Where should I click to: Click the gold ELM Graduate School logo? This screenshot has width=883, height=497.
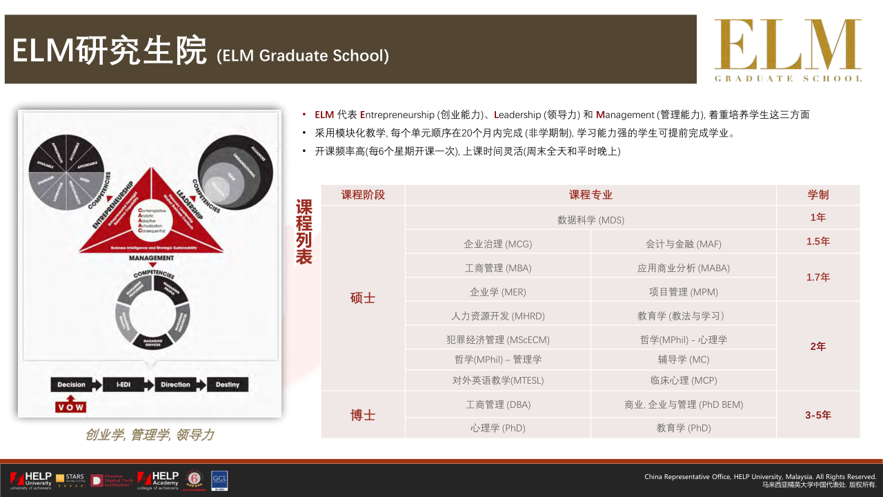(788, 50)
